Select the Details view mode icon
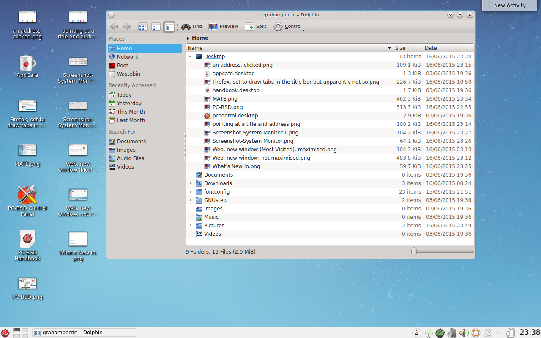Screen dimensions: 541x338 [x=169, y=27]
